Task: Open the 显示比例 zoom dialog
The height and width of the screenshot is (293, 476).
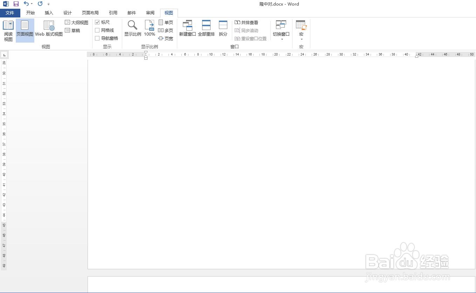Action: click(x=133, y=29)
